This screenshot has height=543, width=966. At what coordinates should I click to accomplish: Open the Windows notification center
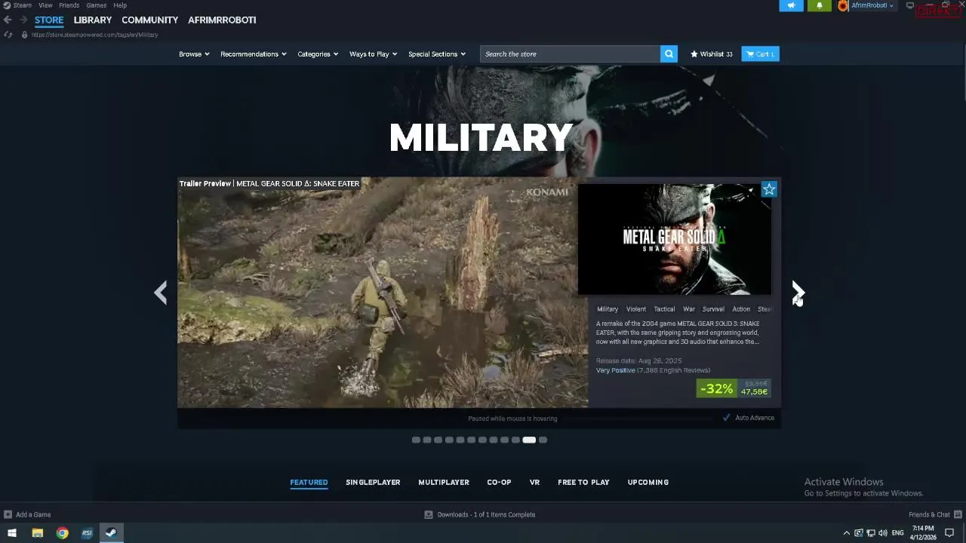pyautogui.click(x=949, y=532)
